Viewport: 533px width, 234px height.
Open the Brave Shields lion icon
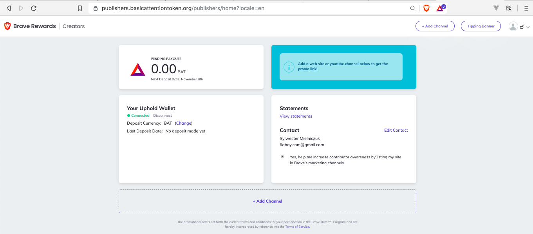point(426,8)
